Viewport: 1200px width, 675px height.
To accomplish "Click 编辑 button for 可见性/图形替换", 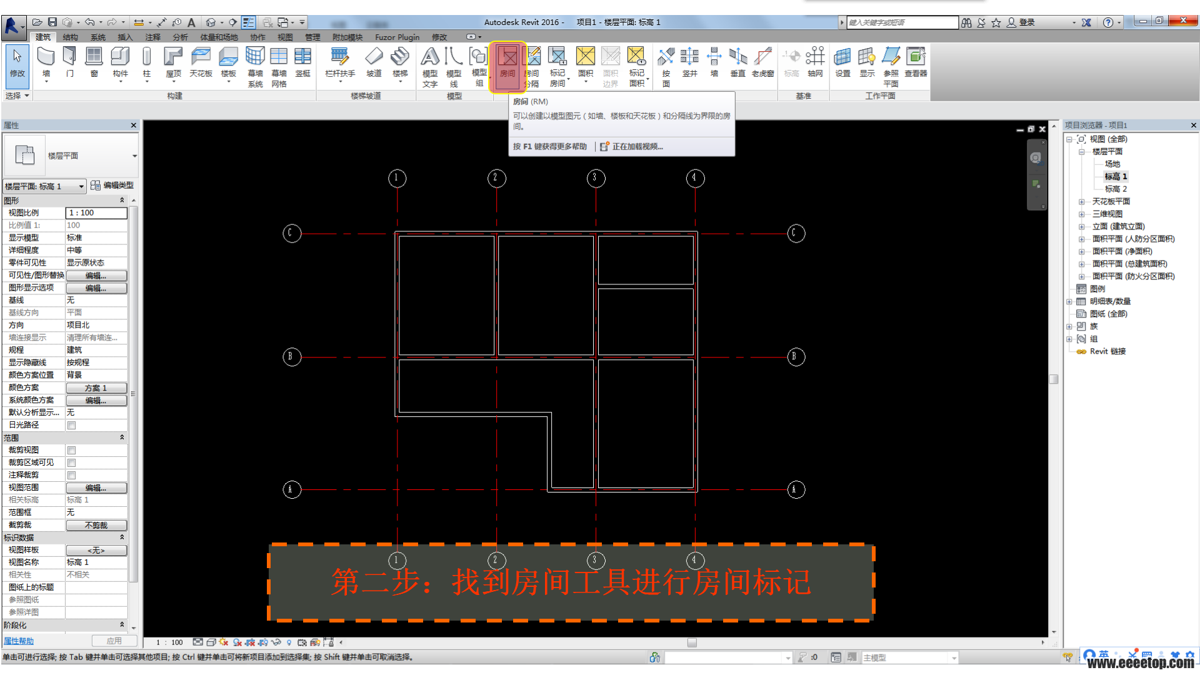I will coord(96,276).
